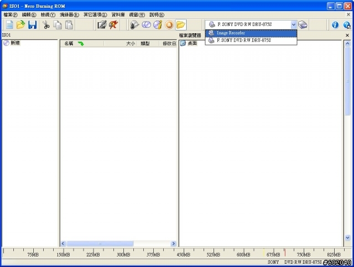Click the red marker on capacity ruler

[285, 253]
